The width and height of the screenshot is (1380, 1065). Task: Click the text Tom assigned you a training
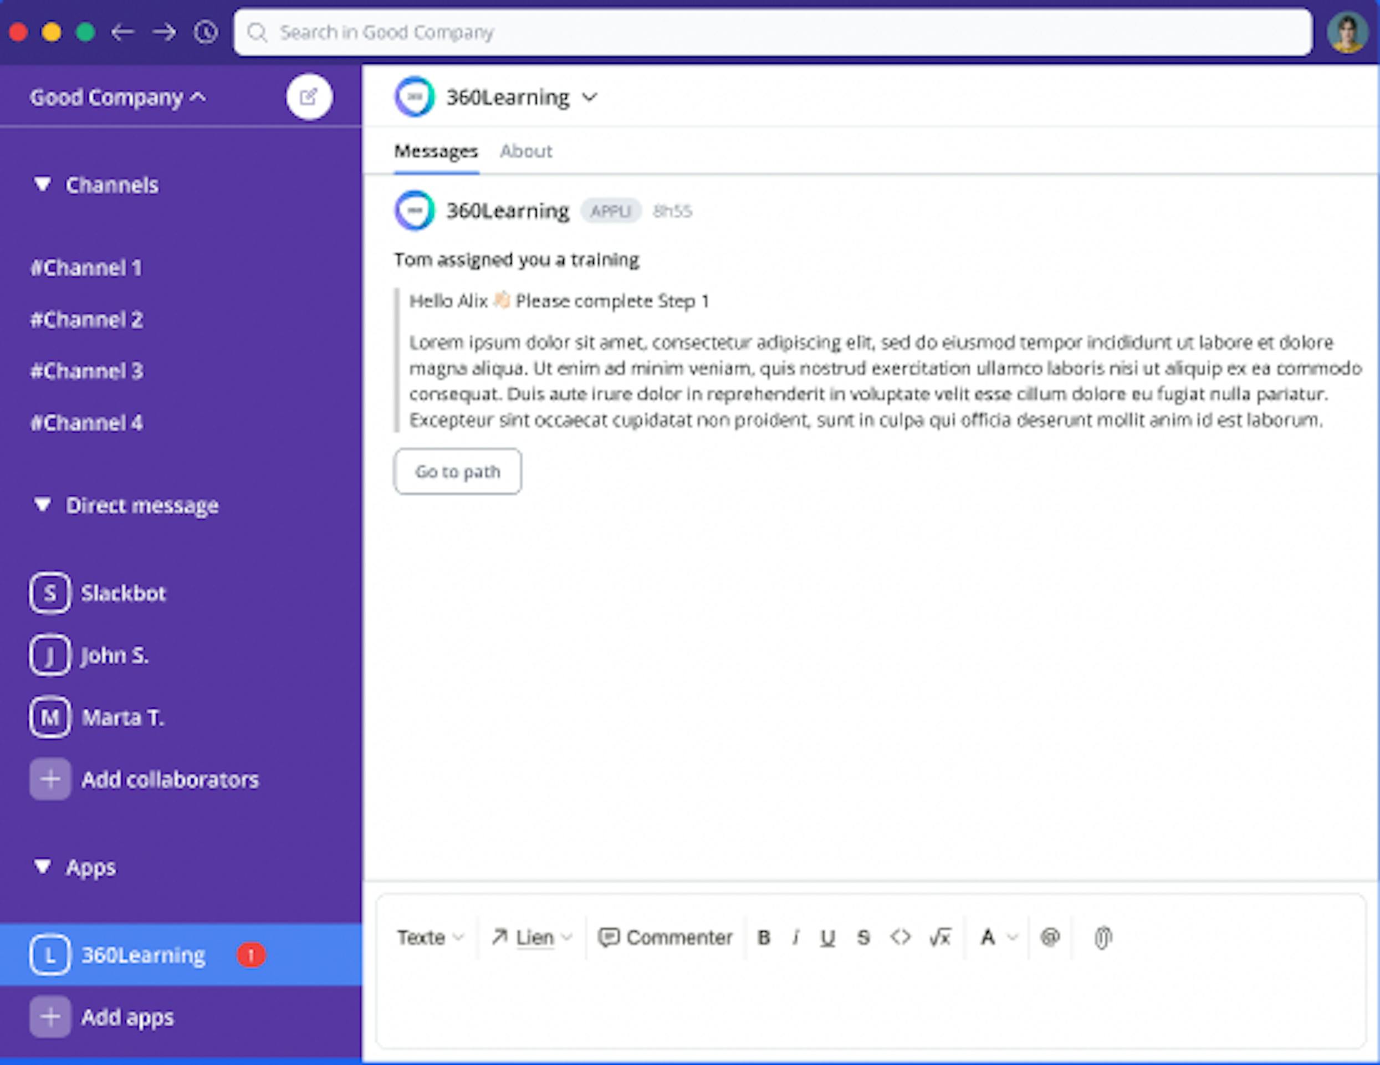pyautogui.click(x=516, y=260)
